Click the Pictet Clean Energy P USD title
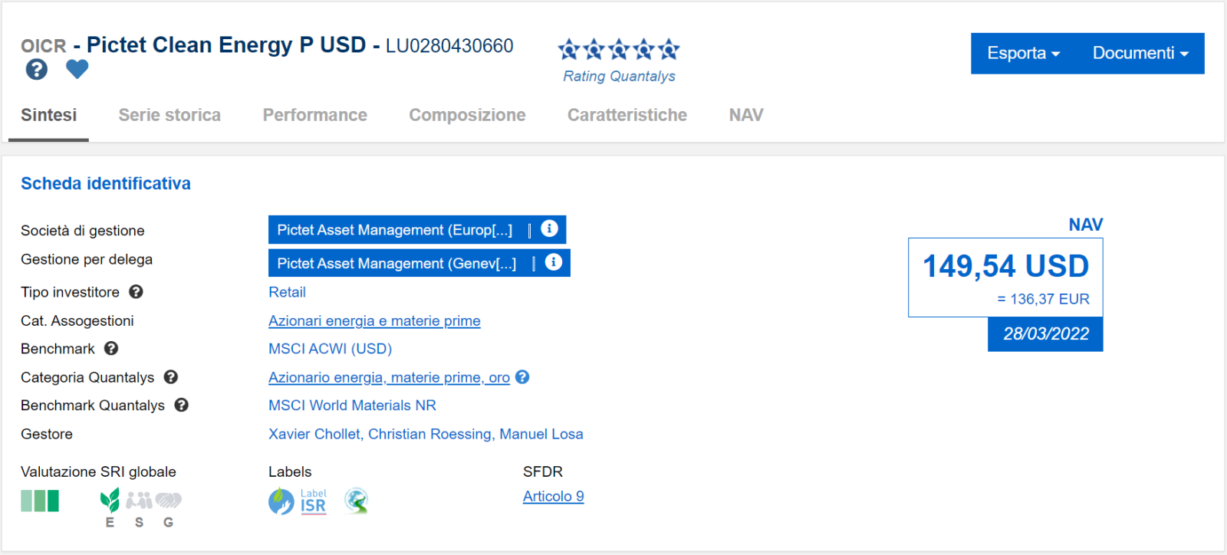1227x555 pixels. (x=226, y=45)
